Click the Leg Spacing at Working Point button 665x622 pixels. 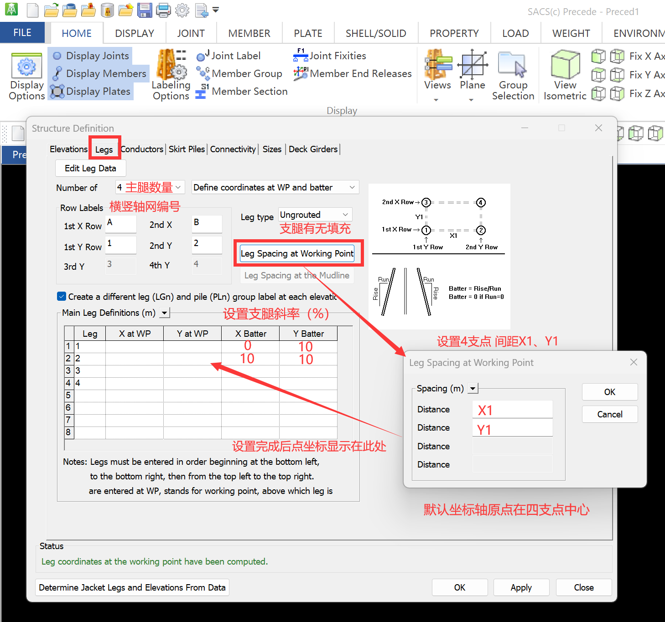[x=297, y=253]
